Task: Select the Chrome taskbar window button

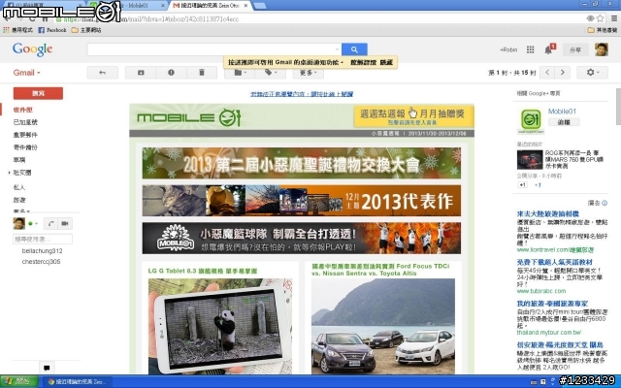Action: (78, 381)
